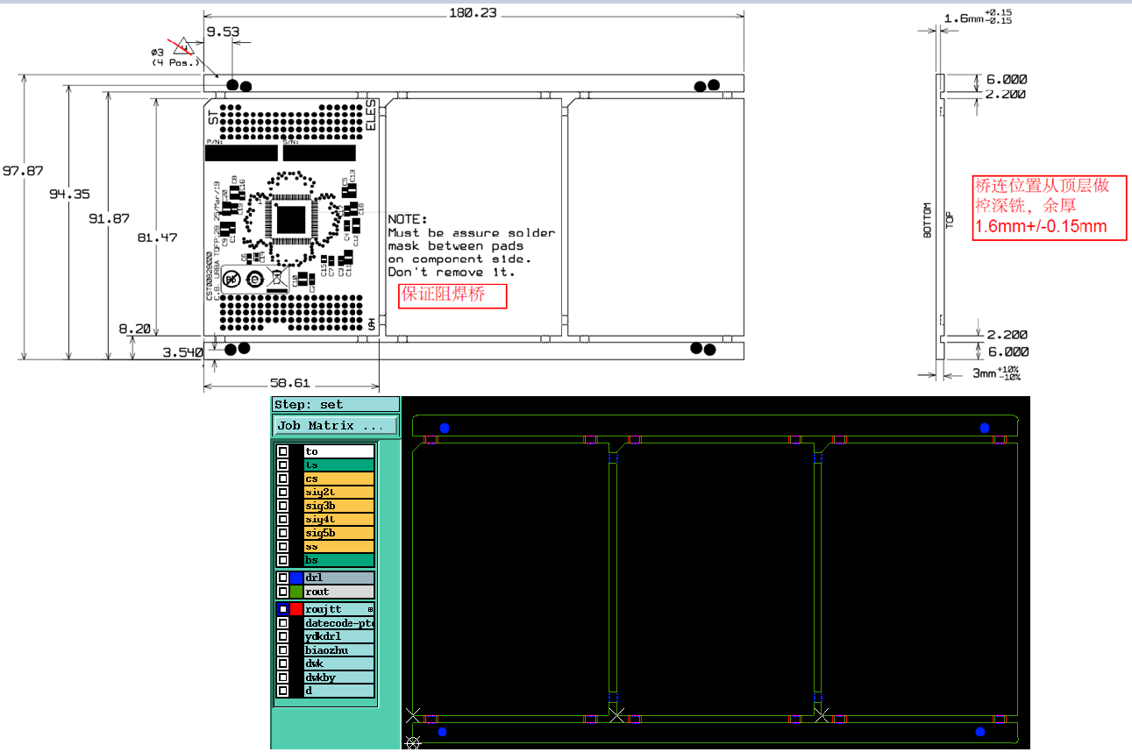1132x752 pixels.
Task: Click the Step: set label
Action: (336, 405)
